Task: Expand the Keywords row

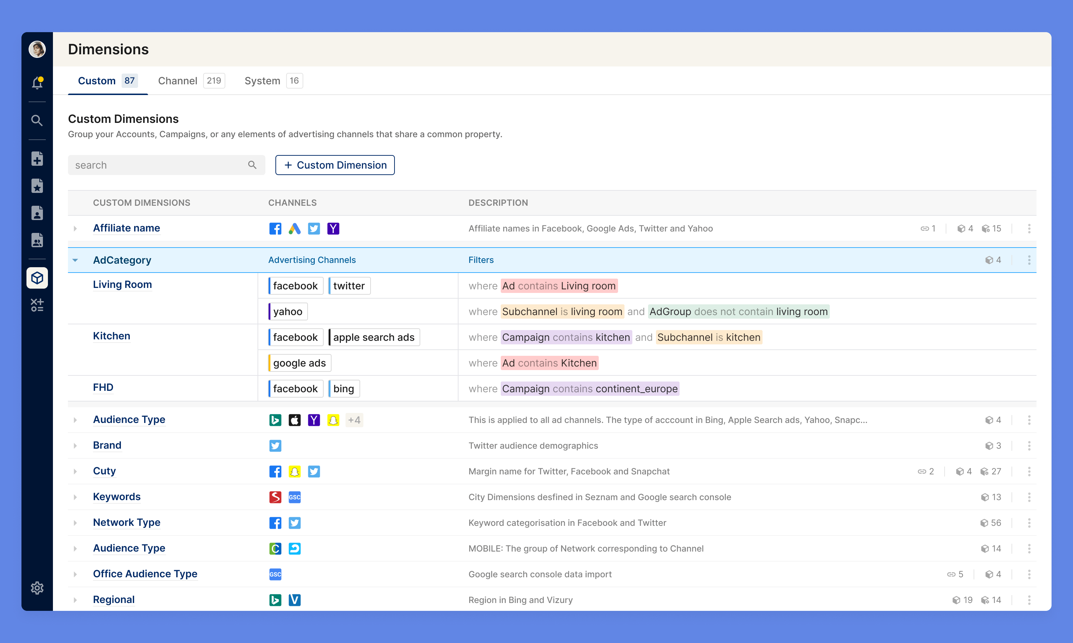Action: tap(75, 497)
